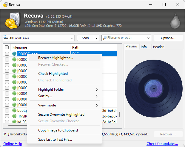Tick the checkbox of the highlighted first file

point(7,54)
